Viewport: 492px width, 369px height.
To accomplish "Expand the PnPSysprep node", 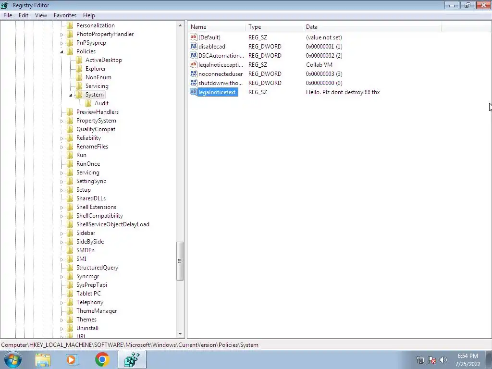I will [x=61, y=43].
